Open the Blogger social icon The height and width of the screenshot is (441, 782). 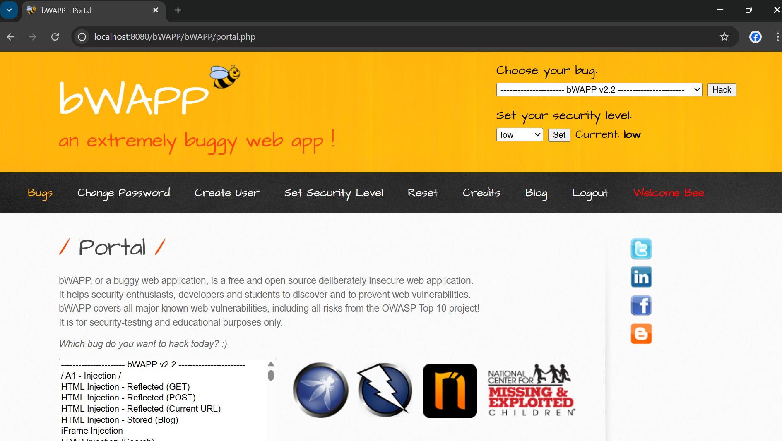point(641,334)
